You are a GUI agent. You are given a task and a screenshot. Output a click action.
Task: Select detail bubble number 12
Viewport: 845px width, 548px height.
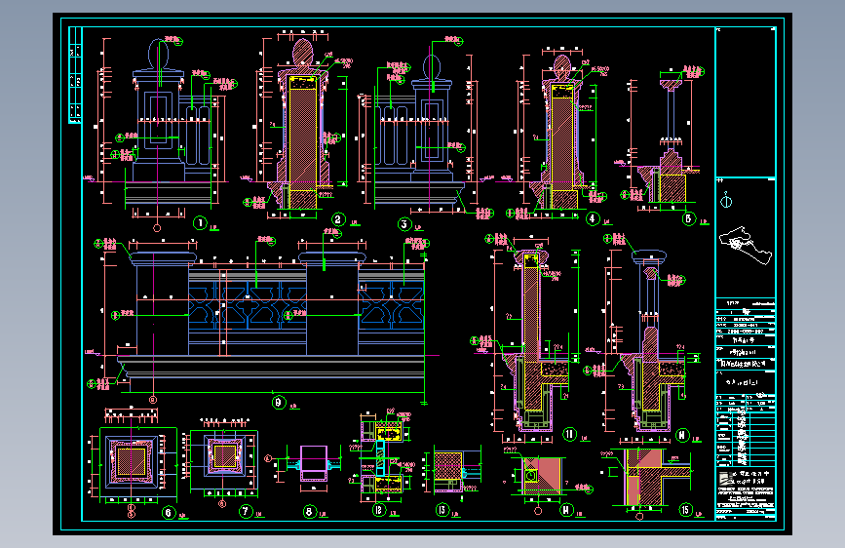pos(379,510)
